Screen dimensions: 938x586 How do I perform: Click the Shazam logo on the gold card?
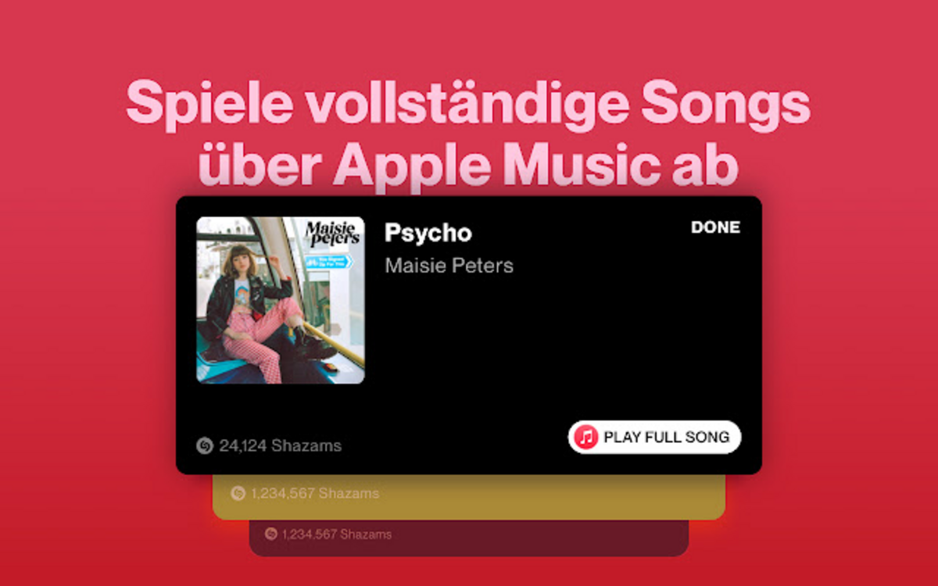tap(238, 493)
